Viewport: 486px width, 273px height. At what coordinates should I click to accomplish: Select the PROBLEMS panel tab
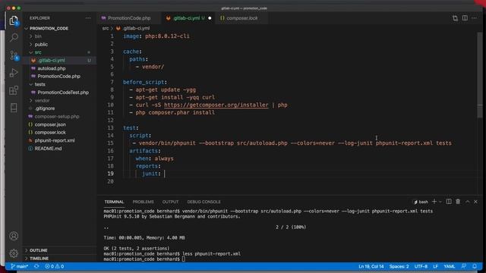[x=144, y=202]
